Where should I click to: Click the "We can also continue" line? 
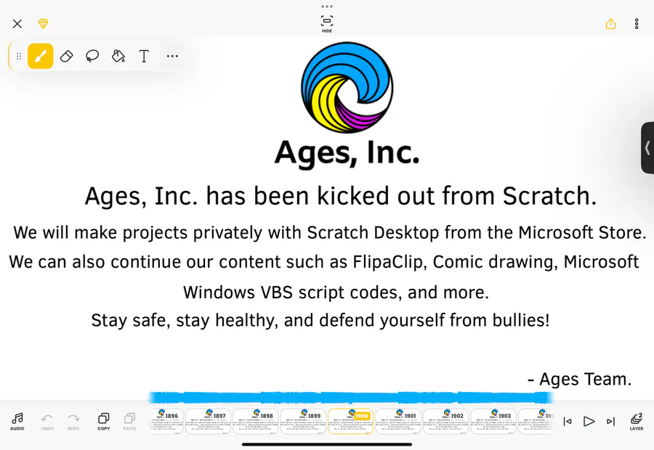coord(324,262)
